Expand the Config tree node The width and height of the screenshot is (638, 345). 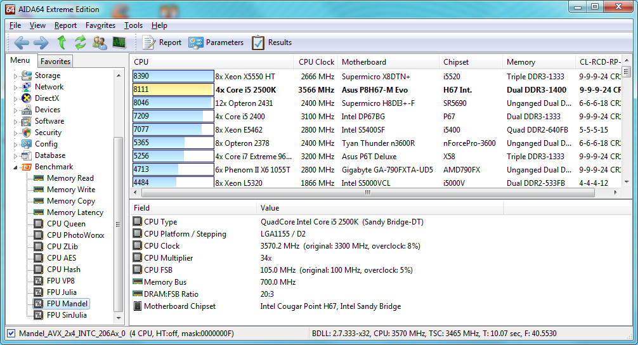point(15,145)
